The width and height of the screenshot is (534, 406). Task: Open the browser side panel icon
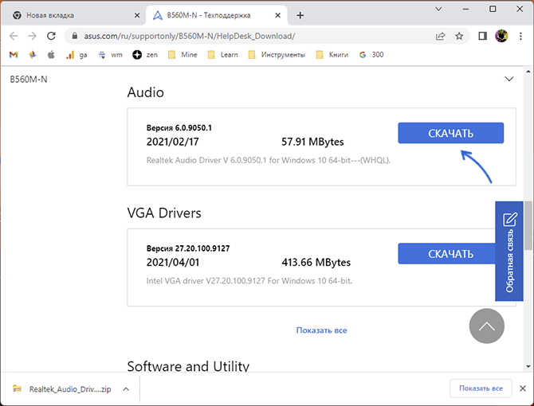[482, 36]
